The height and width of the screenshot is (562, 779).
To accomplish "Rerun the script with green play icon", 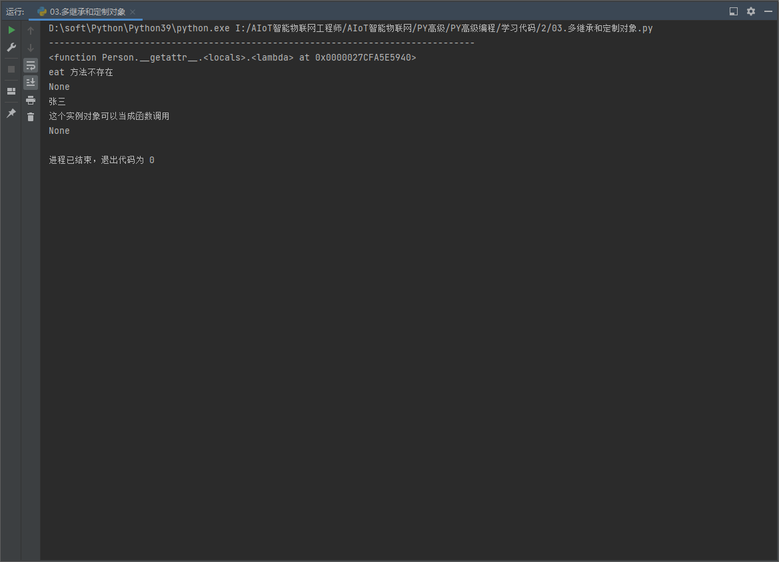I will point(11,30).
